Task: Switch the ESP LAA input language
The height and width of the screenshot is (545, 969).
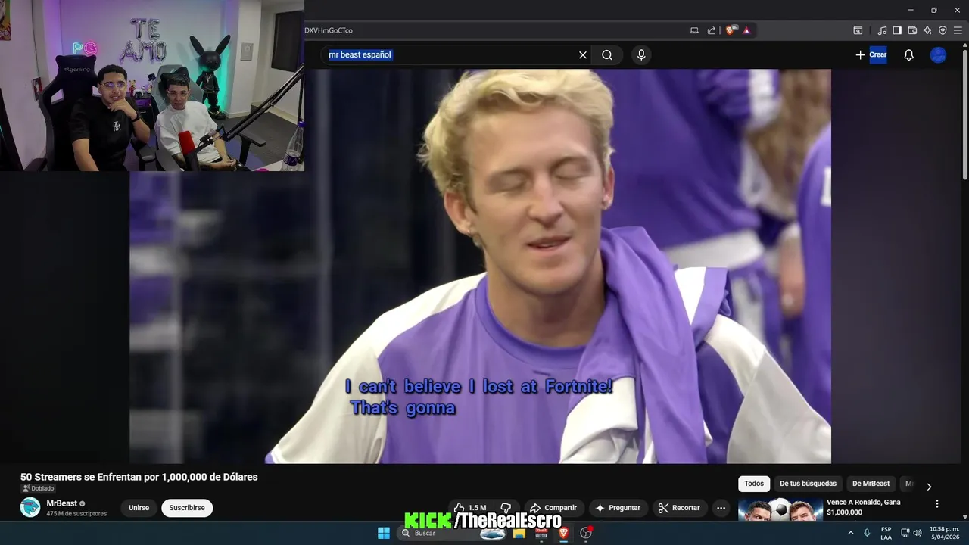Action: point(886,533)
